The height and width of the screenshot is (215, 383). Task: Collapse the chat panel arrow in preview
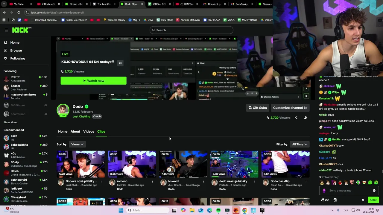(x=198, y=72)
